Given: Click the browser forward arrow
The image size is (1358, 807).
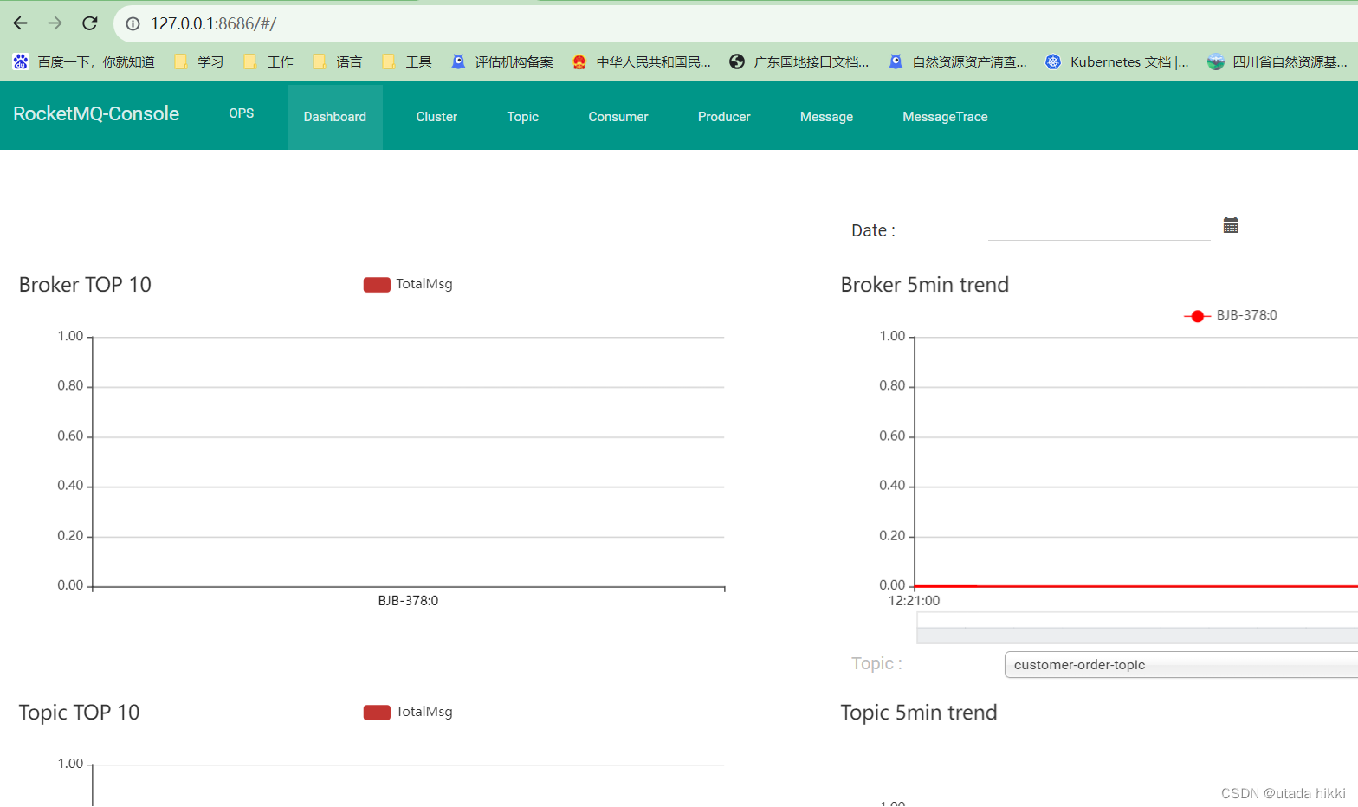Looking at the screenshot, I should point(55,23).
